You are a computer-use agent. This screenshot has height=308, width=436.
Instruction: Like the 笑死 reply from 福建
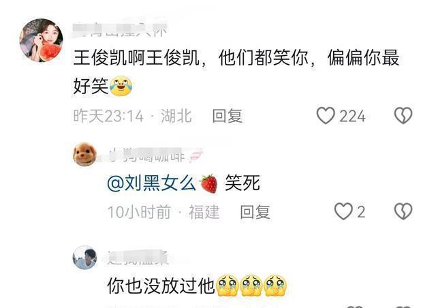pyautogui.click(x=343, y=211)
